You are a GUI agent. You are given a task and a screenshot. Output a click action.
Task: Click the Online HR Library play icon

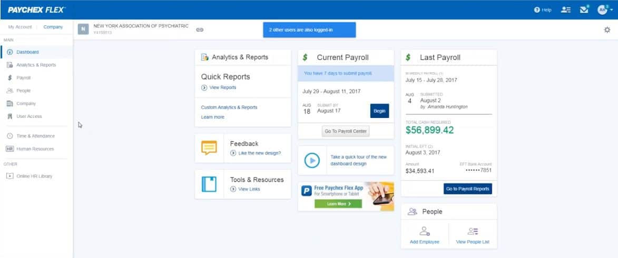click(x=10, y=176)
